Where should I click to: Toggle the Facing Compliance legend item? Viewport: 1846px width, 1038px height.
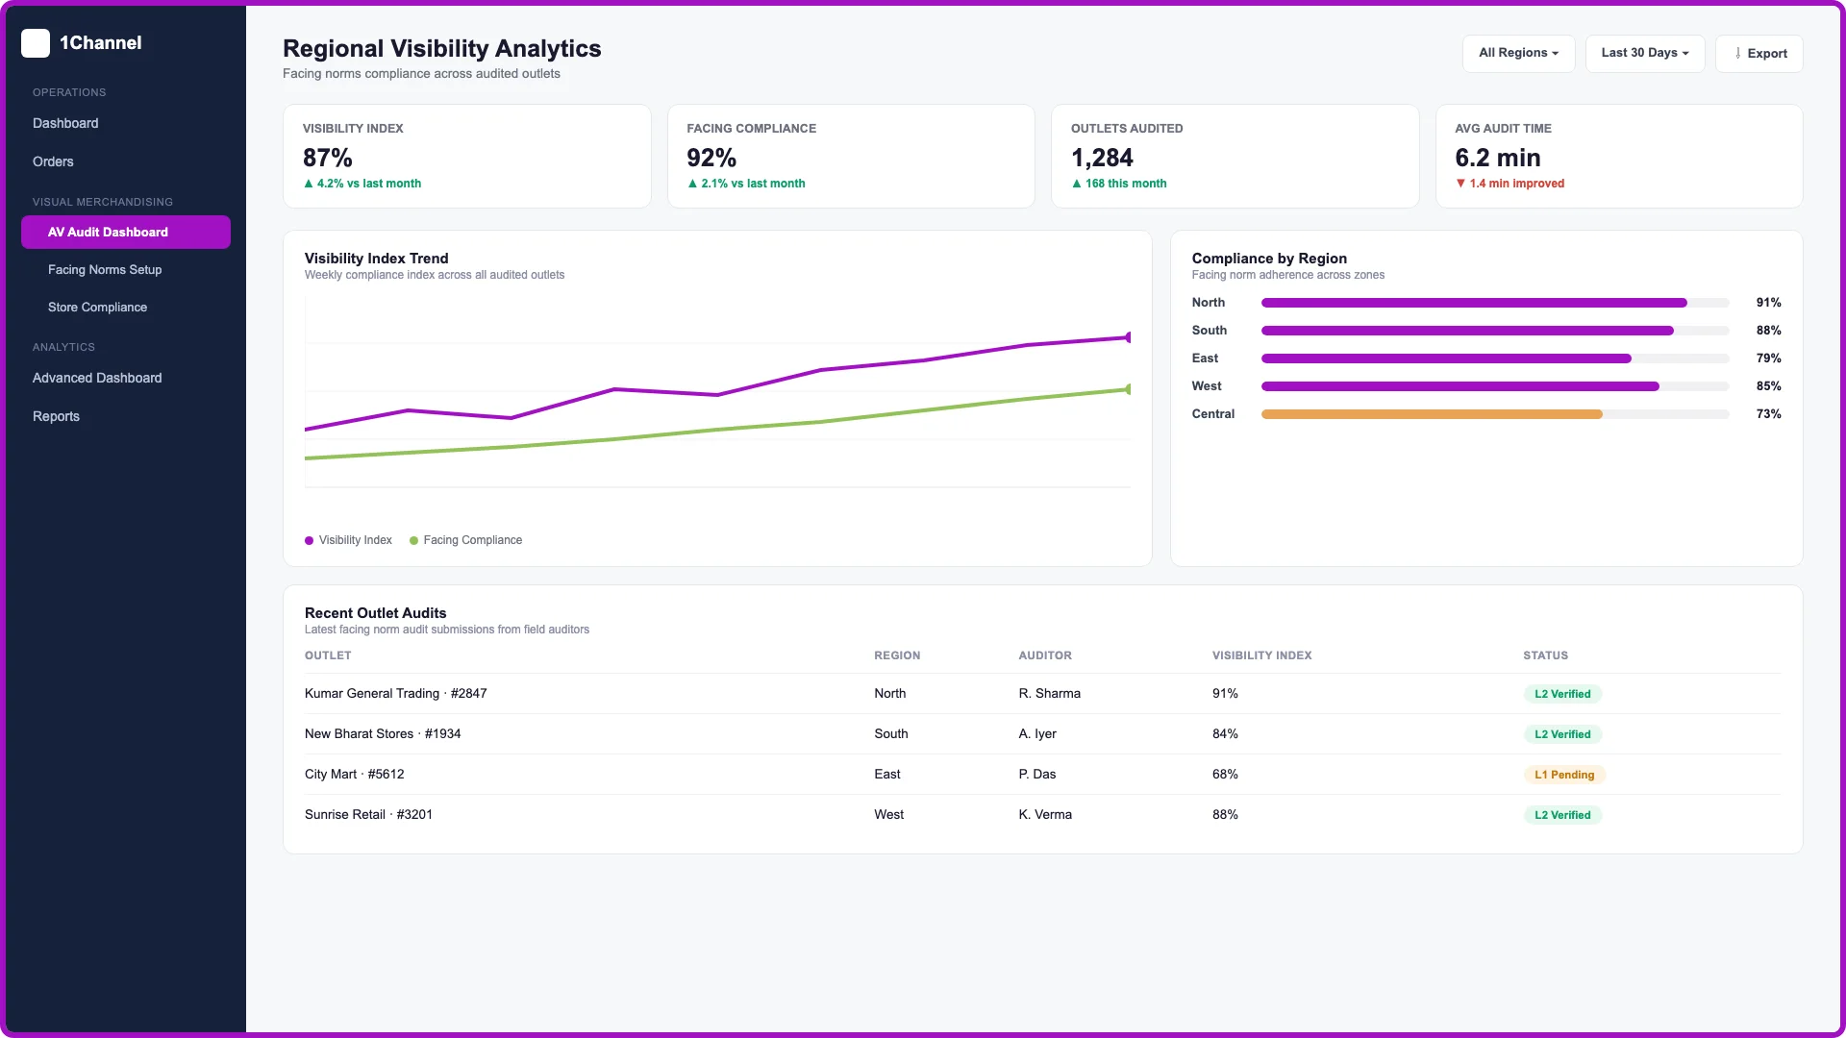pos(465,540)
